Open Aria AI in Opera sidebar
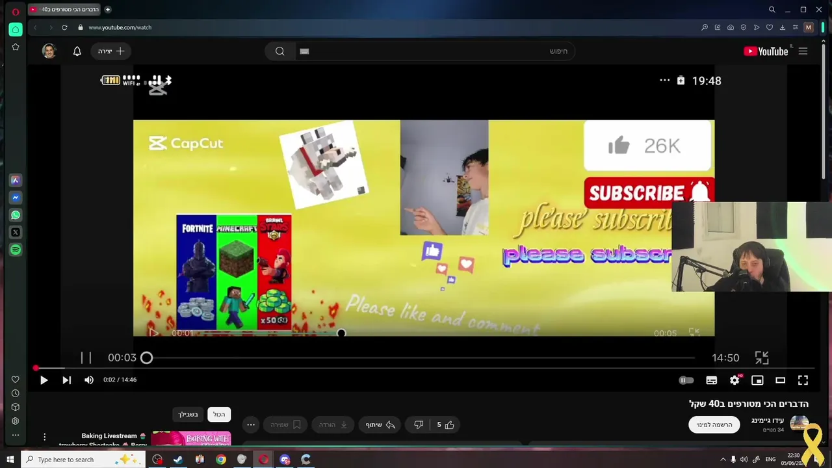Screen dimensions: 832x468 pyautogui.click(x=16, y=181)
